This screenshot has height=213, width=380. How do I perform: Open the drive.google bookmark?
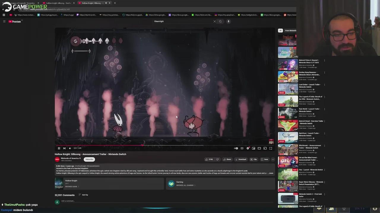click(x=156, y=15)
